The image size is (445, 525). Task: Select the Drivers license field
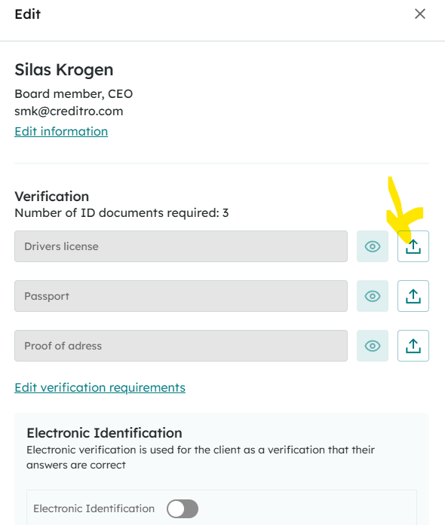[x=181, y=246]
